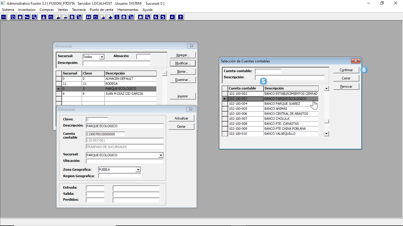Click the document with plus sign toolbar icon
Screen dimensions: 403x226
coord(110,17)
